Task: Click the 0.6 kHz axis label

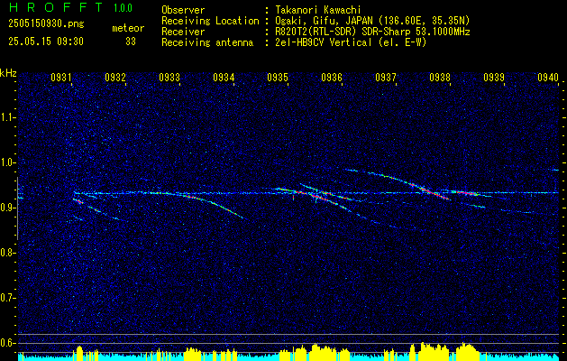Action: pos(8,343)
